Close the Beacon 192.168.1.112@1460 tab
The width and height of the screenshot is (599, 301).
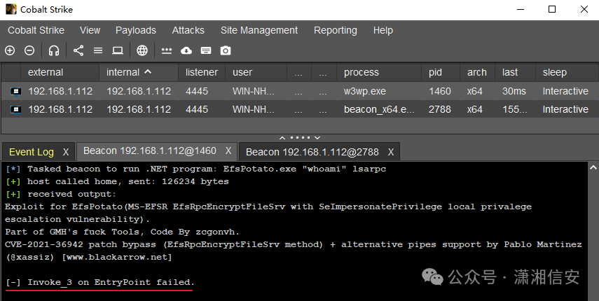[x=228, y=151]
